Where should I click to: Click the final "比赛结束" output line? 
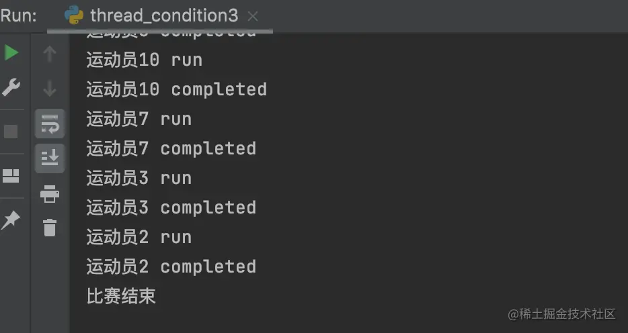pyautogui.click(x=121, y=296)
